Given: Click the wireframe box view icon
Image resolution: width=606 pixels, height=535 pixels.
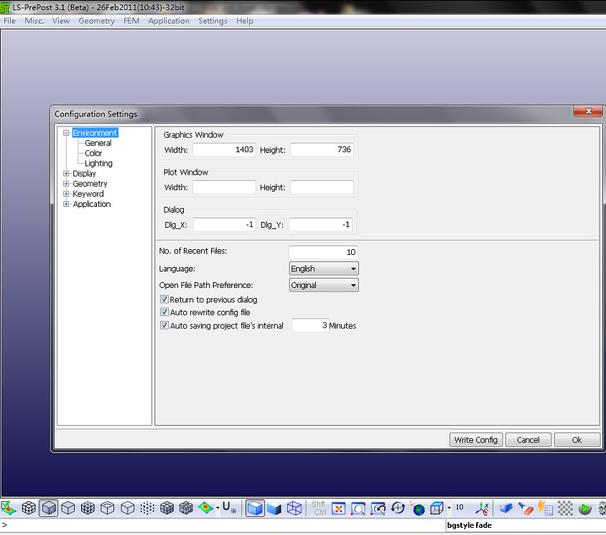Looking at the screenshot, I should [437, 508].
